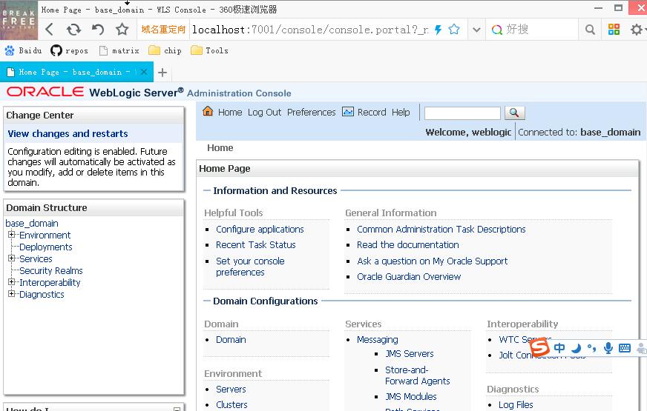Open Store-and-Forward Agents link
The image size is (647, 411).
click(x=418, y=375)
